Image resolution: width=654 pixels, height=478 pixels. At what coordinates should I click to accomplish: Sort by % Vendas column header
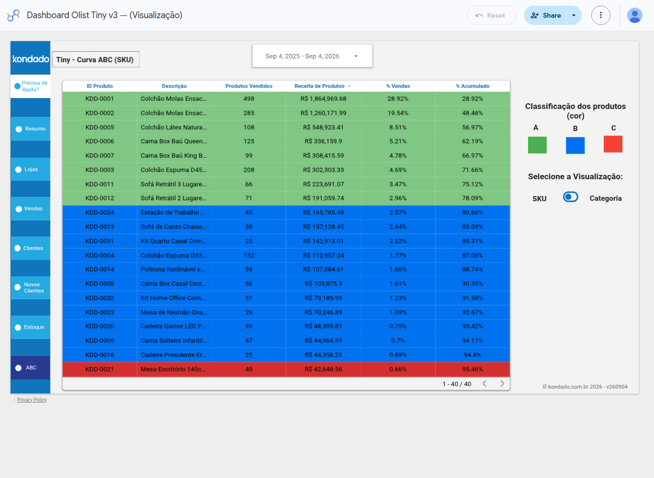click(398, 86)
